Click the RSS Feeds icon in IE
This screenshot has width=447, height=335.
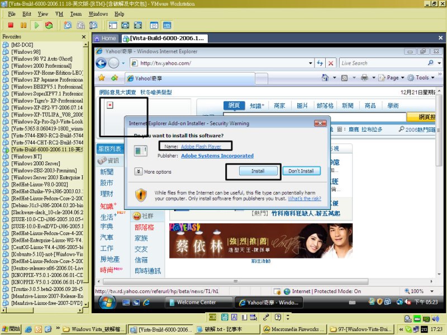coord(344,78)
